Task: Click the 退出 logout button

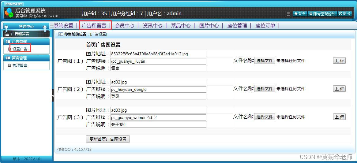Action: tap(344, 14)
